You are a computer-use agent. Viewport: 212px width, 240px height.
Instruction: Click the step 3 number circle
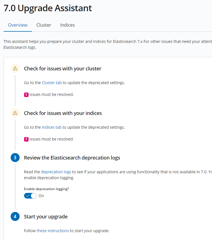pos(15,158)
